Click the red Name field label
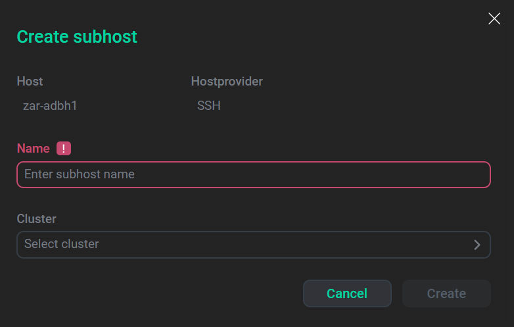 tap(33, 149)
